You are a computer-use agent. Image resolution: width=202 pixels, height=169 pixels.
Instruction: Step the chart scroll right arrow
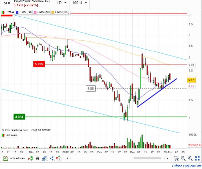click(x=168, y=158)
